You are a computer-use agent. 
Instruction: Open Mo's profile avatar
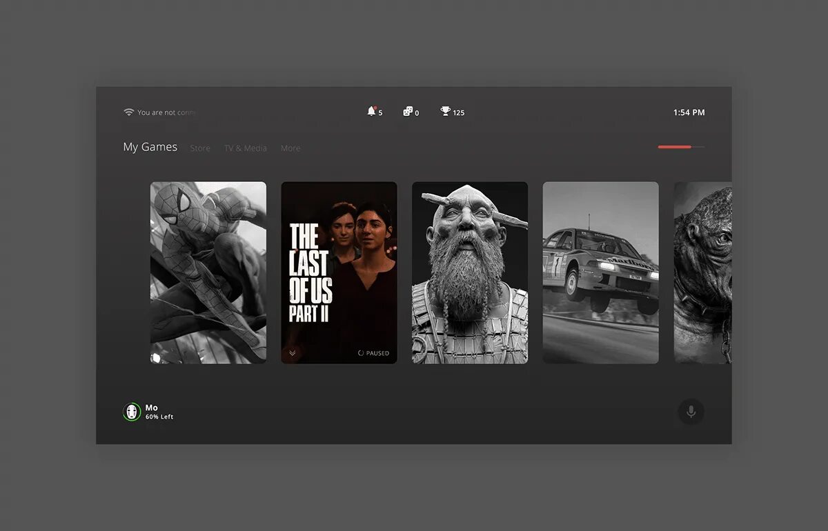(132, 412)
